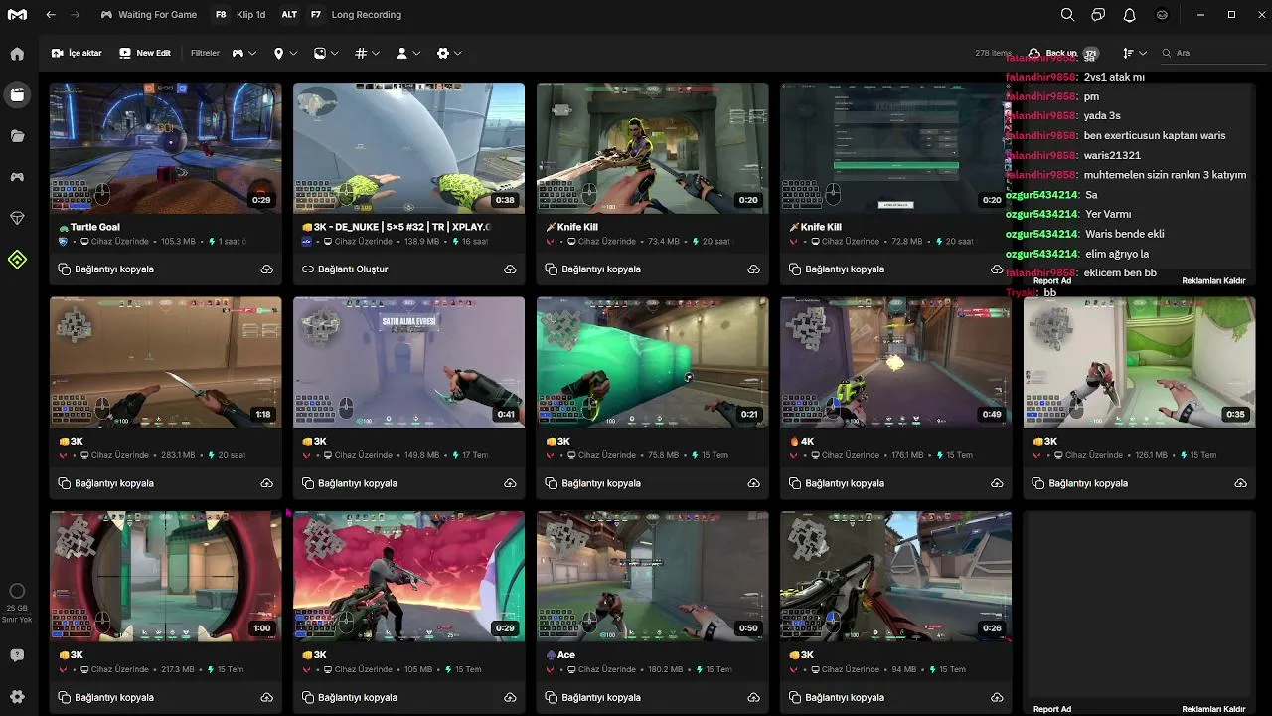Upload the 94 MB 3K clip to cloud
1272x716 pixels.
click(x=997, y=697)
